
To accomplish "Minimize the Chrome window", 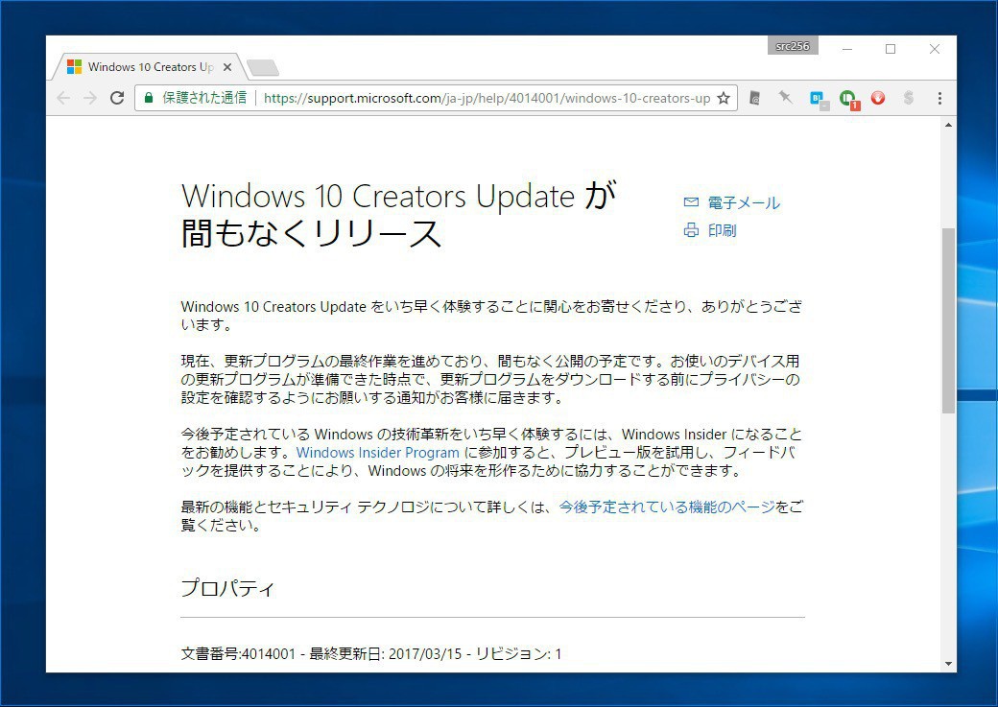I will (847, 49).
